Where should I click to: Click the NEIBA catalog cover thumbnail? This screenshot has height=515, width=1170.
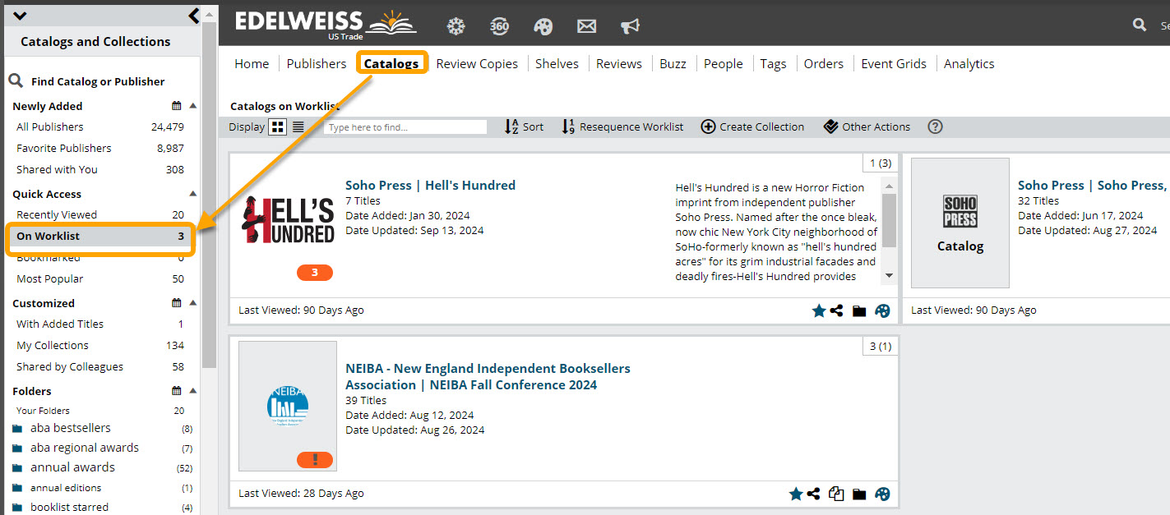pos(288,406)
